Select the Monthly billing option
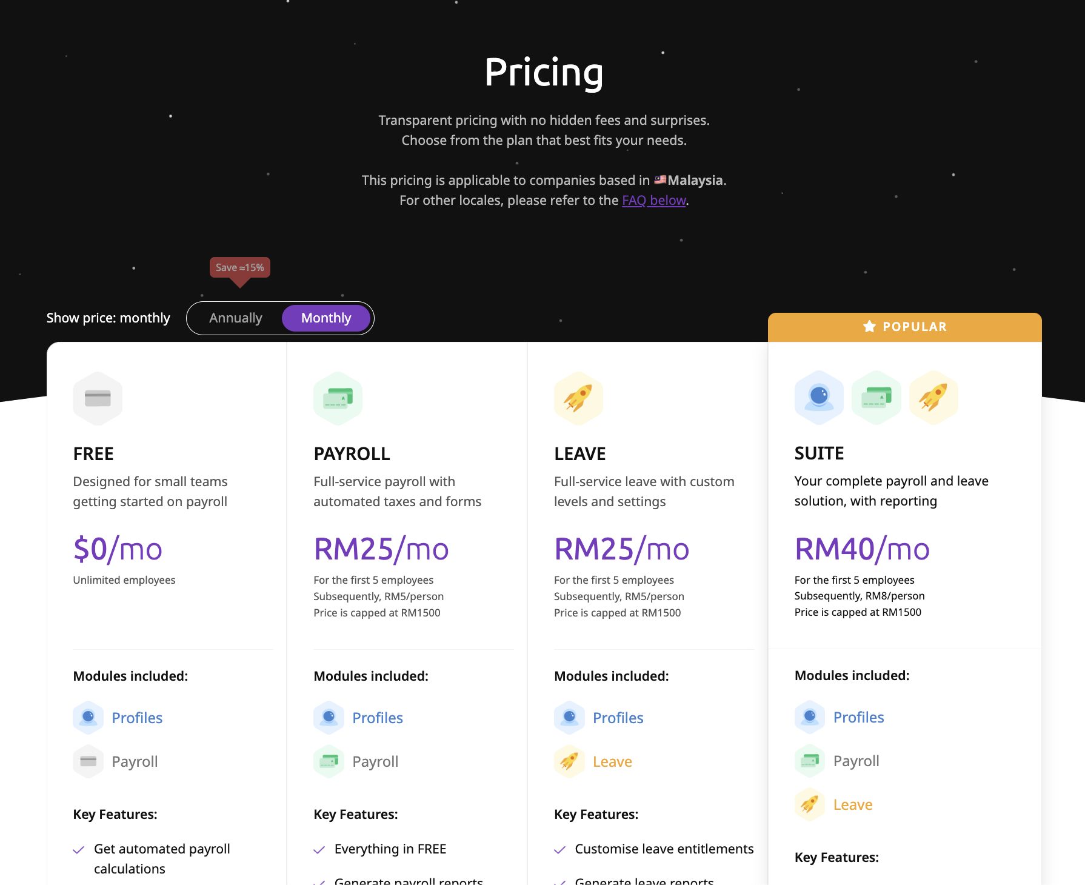This screenshot has width=1085, height=885. tap(326, 318)
